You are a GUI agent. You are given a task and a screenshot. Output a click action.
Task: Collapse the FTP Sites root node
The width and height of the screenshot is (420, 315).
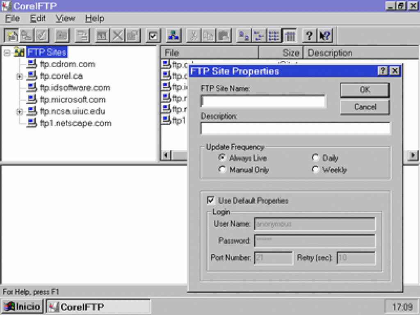click(7, 53)
